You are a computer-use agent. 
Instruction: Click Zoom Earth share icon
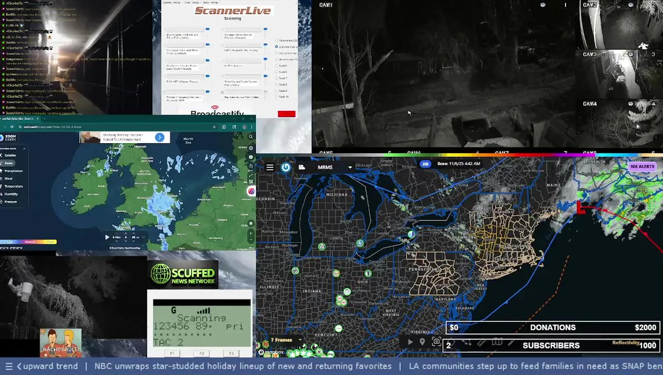[251, 166]
